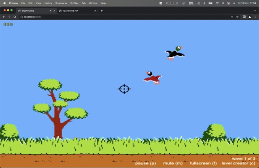The height and width of the screenshot is (168, 259).
Task: Click the date and time in menu bar
Action: click(247, 3)
